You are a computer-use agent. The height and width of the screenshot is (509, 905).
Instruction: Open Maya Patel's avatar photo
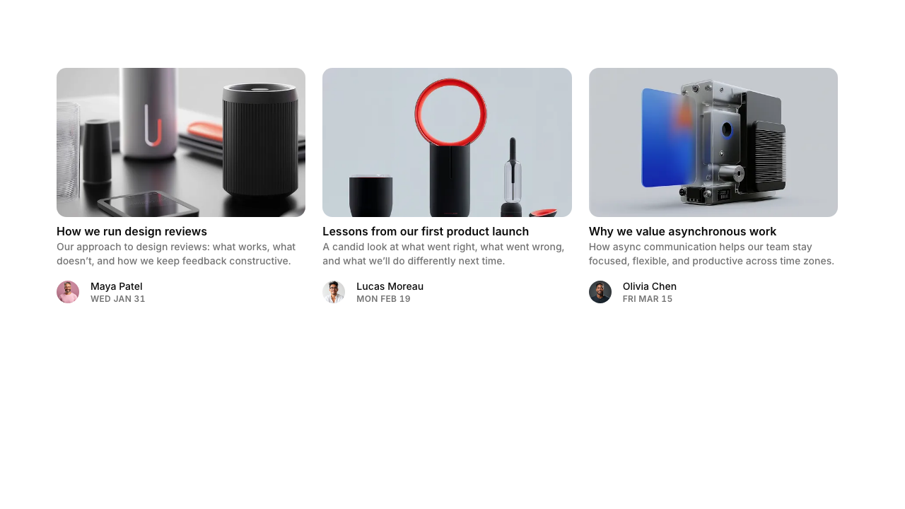(x=68, y=292)
